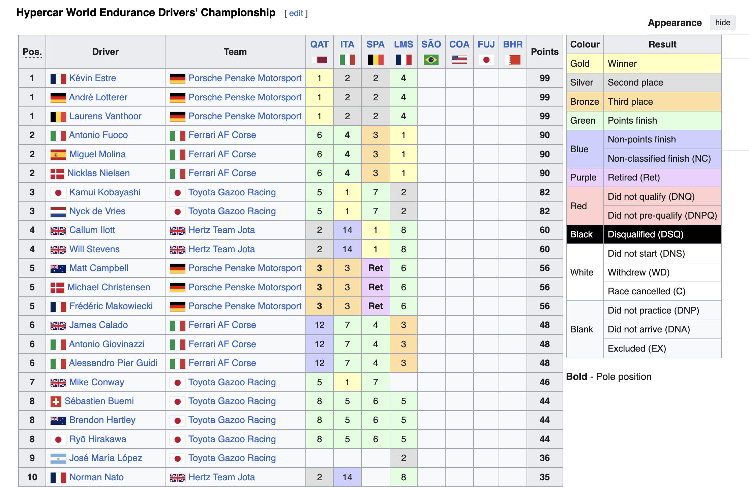Click the New Zealand flag beside Brendon Hartley

click(x=58, y=420)
